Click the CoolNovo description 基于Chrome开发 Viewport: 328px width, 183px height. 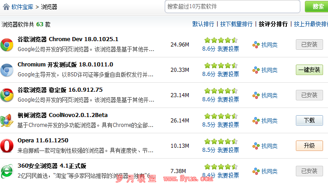pos(86,125)
